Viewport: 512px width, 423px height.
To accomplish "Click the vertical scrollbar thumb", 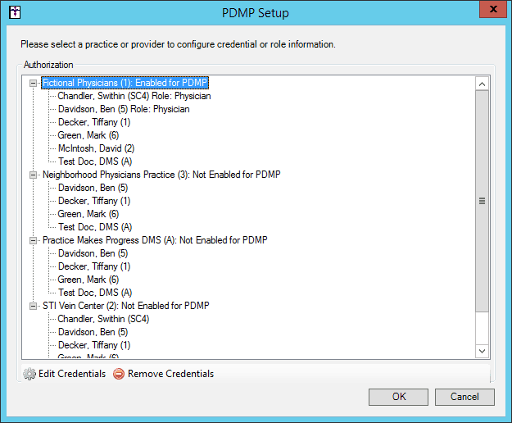I will click(x=482, y=201).
